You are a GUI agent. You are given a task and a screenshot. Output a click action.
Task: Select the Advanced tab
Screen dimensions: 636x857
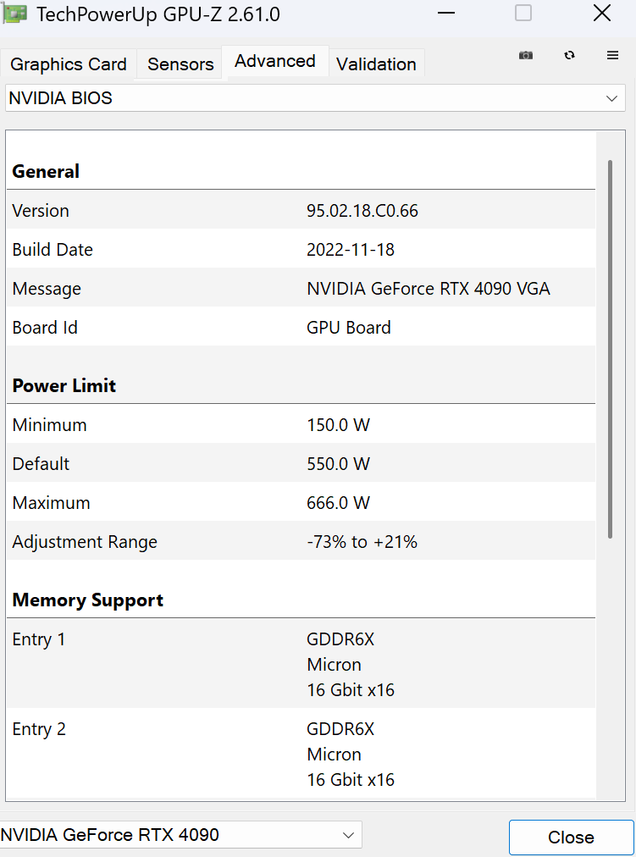tap(275, 61)
